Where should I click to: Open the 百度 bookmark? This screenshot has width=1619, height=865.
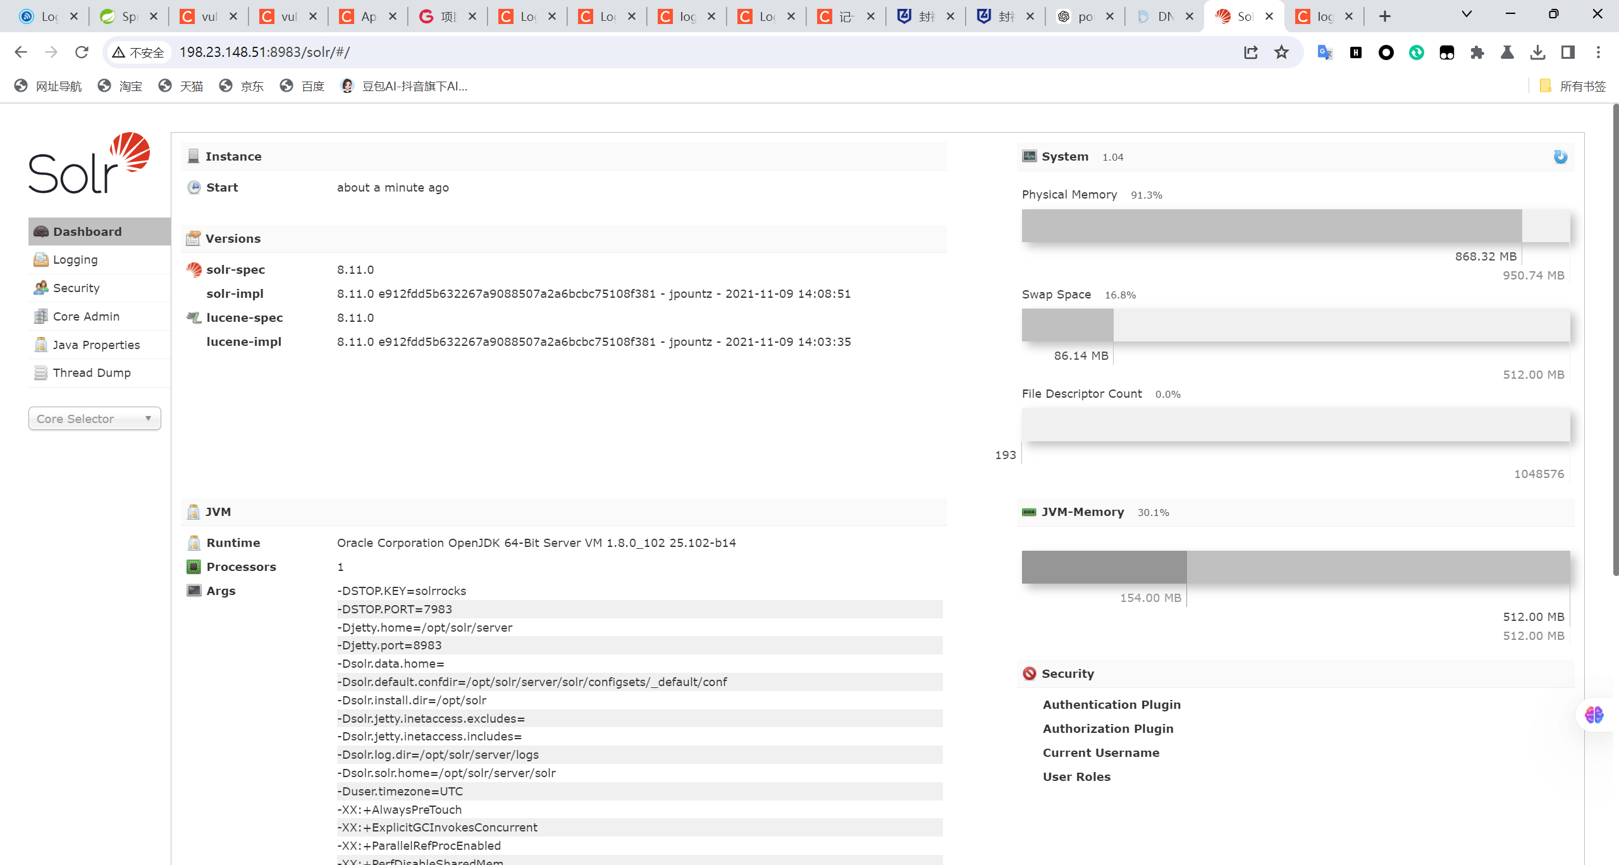pos(302,86)
